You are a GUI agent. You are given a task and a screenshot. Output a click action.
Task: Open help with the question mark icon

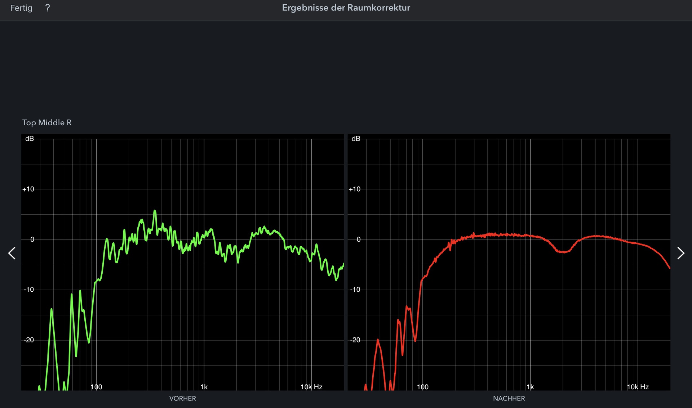pos(48,8)
